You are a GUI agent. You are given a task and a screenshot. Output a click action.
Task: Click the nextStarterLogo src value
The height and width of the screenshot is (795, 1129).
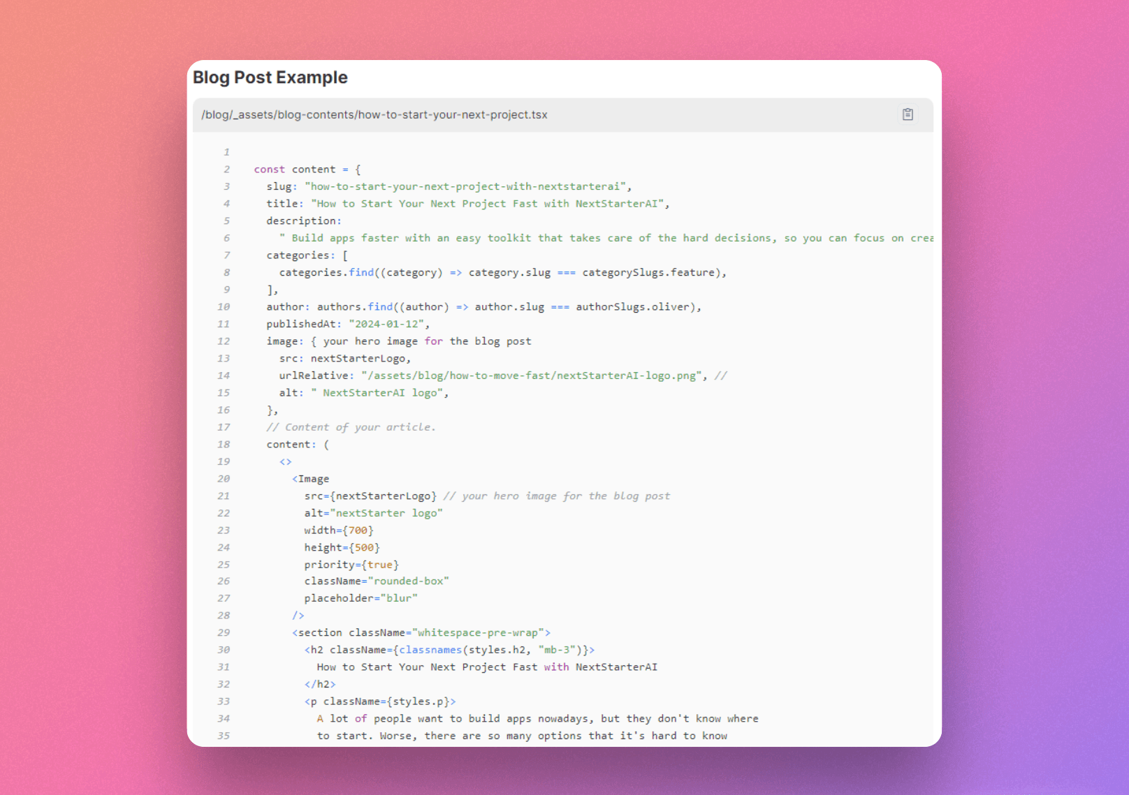click(x=384, y=496)
